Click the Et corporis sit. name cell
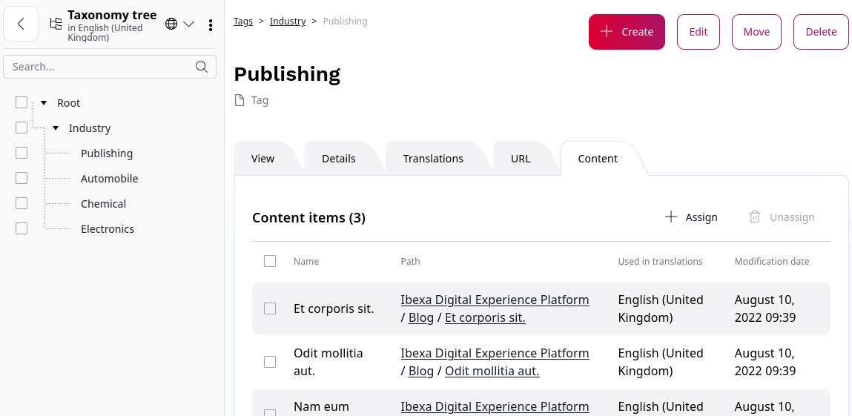This screenshot has height=416, width=852. point(334,308)
